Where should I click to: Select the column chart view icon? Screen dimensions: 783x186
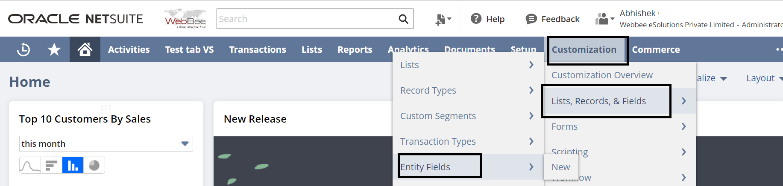pos(73,165)
